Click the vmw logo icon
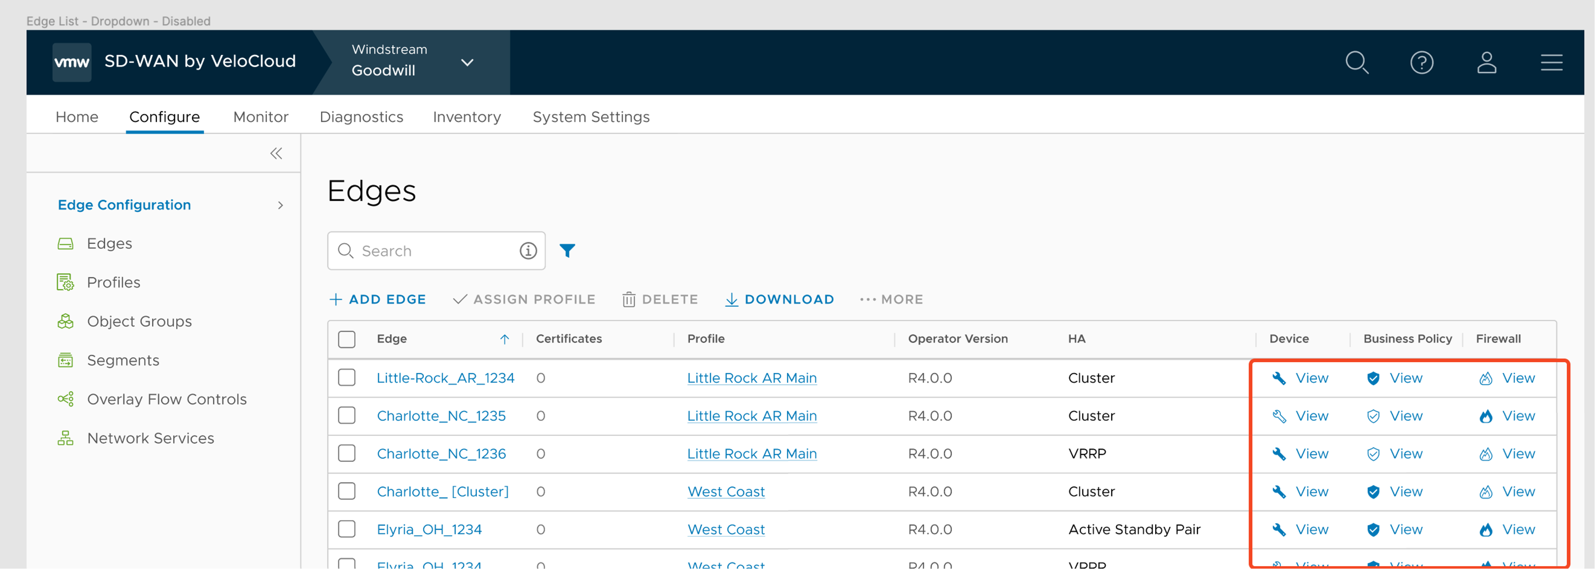1595x569 pixels. pos(72,62)
